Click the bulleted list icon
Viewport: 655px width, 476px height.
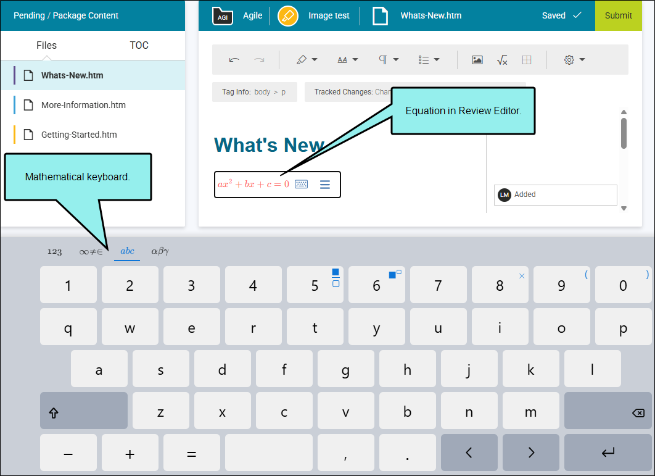424,60
